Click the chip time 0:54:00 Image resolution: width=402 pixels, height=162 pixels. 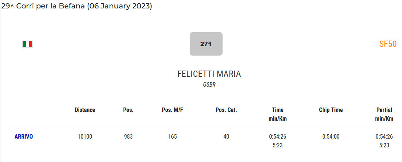(331, 136)
